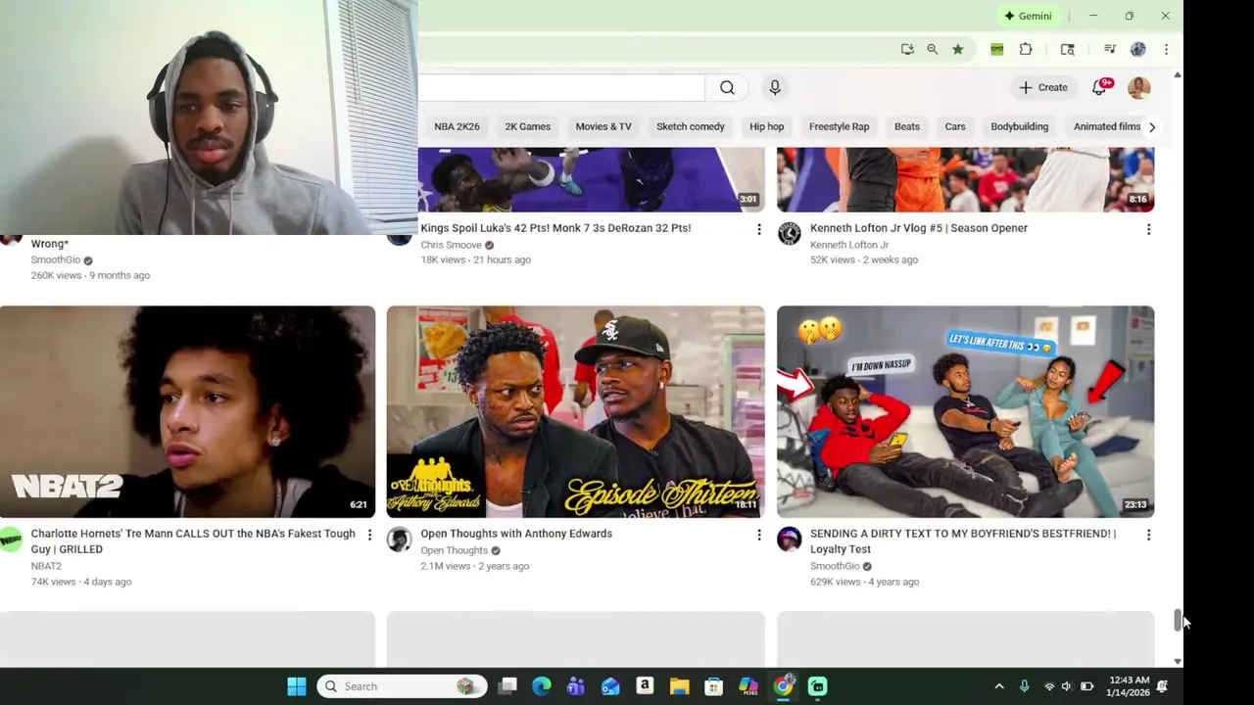Select the Animated films chip
1254x705 pixels.
coord(1106,126)
